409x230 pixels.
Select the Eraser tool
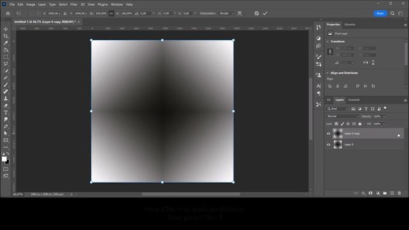point(6,105)
